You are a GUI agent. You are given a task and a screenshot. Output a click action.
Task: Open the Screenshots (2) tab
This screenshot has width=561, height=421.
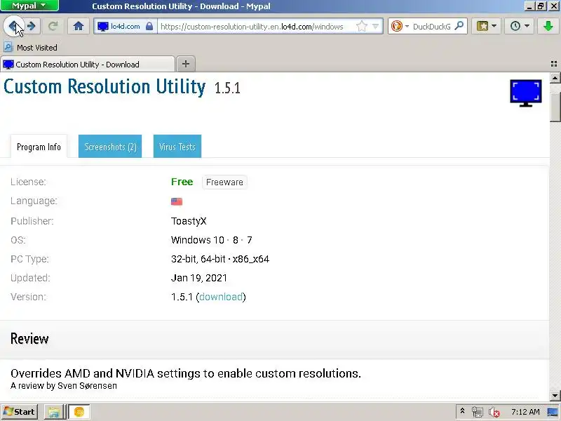110,147
